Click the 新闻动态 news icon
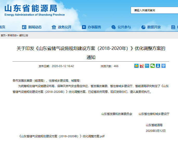This screenshot has height=143, width=178. click(x=24, y=27)
